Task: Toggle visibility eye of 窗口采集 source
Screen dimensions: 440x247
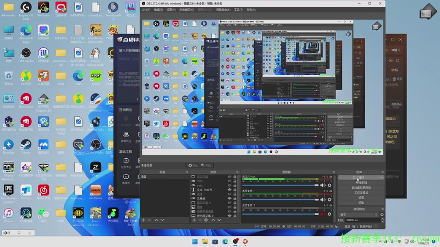Action: point(229,177)
